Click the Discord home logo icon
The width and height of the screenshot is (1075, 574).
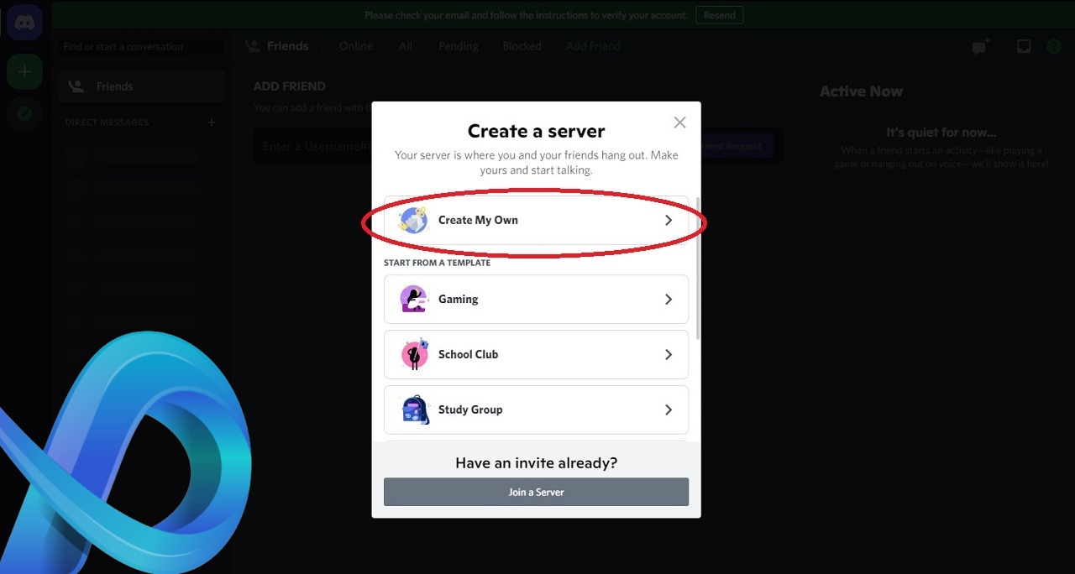[25, 23]
